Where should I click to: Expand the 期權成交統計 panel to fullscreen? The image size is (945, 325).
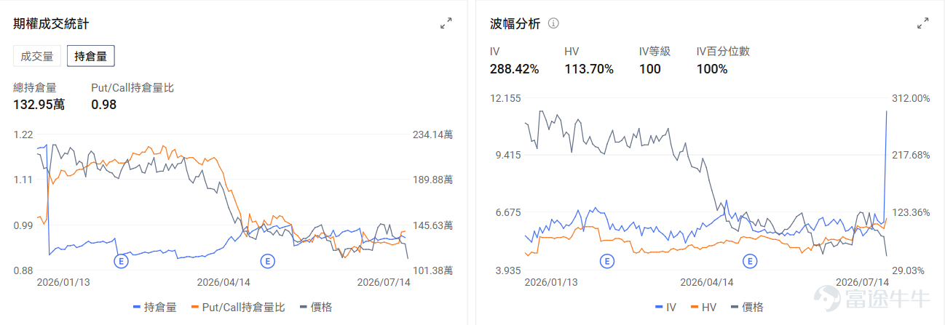[446, 23]
